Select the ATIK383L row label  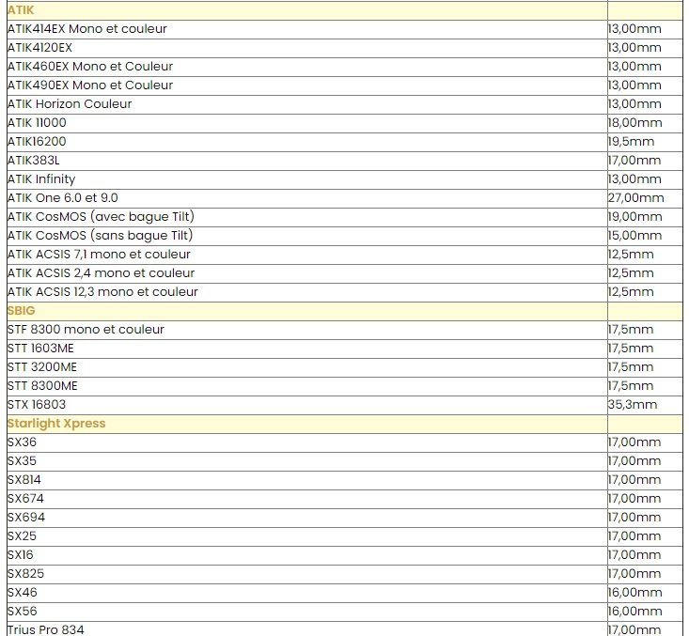[x=33, y=161]
